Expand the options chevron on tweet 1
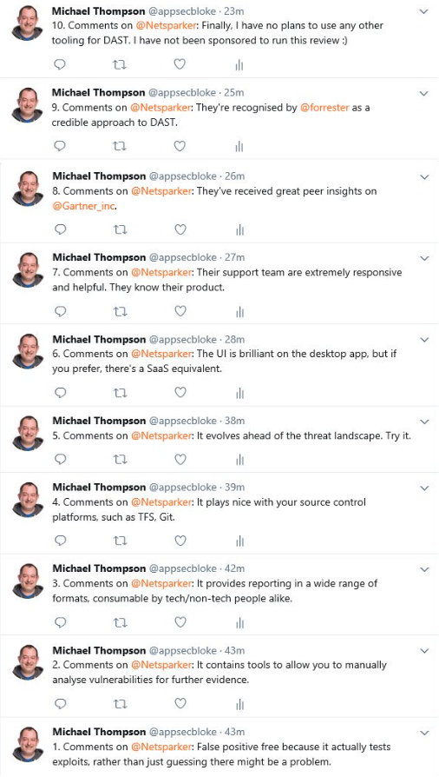 click(x=424, y=733)
